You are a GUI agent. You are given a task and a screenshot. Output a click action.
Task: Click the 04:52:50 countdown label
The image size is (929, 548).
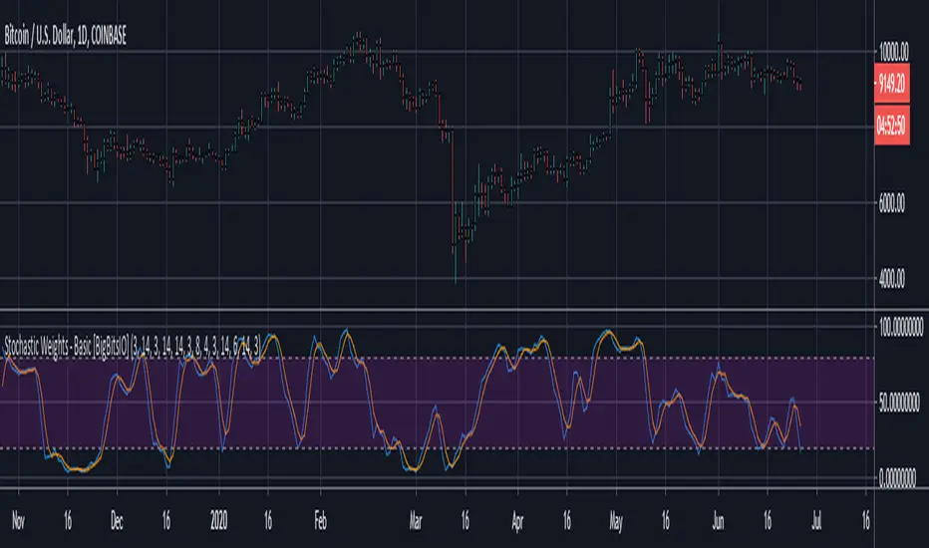tap(892, 125)
